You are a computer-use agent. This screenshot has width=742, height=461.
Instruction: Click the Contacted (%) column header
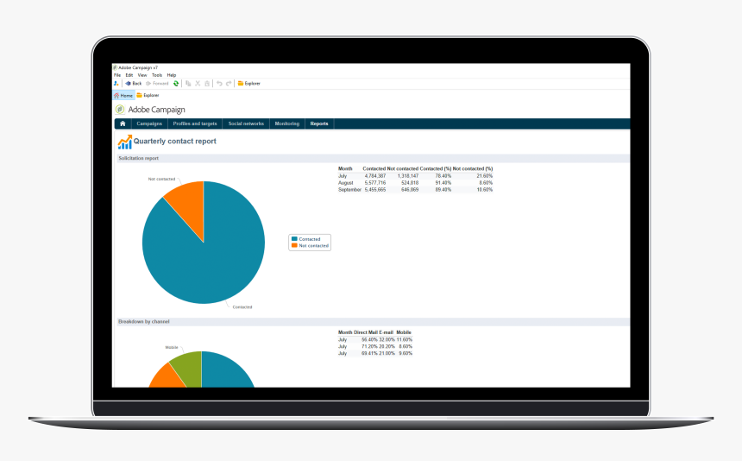tap(436, 168)
